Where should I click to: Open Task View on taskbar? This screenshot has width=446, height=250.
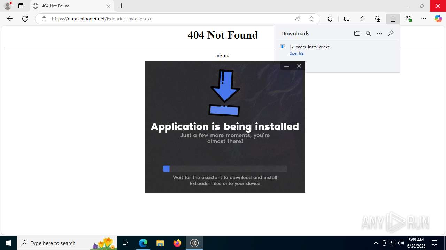coord(125,243)
